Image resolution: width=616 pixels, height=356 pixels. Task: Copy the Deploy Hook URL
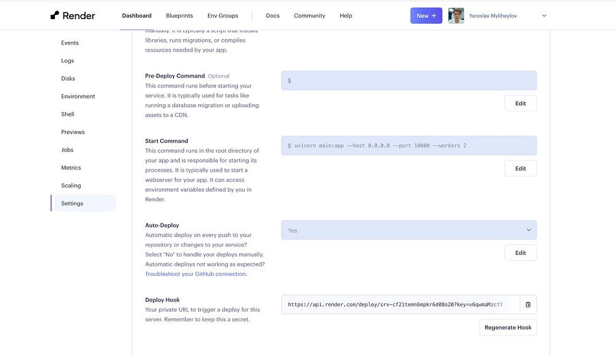point(528,304)
